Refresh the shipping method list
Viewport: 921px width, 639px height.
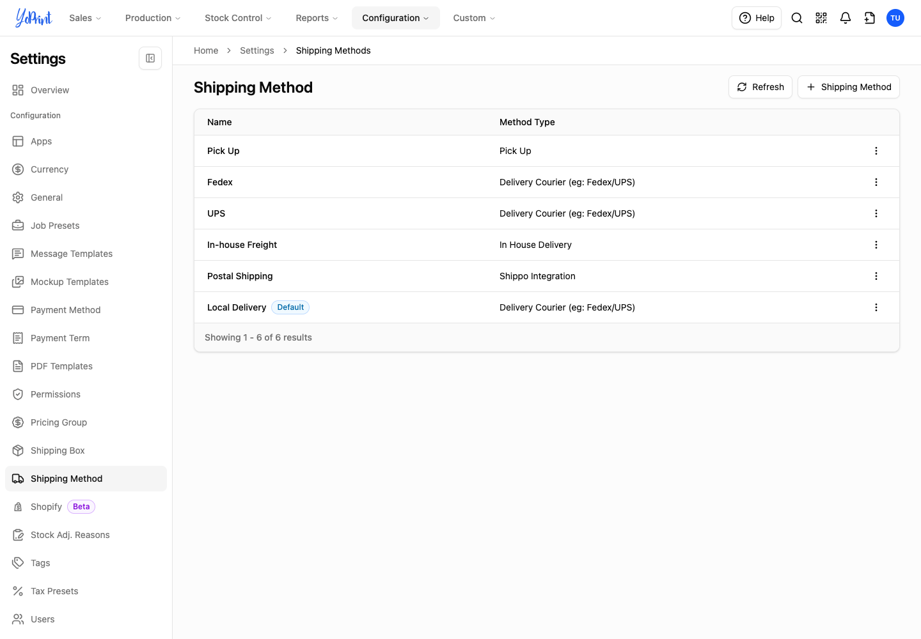pyautogui.click(x=760, y=87)
